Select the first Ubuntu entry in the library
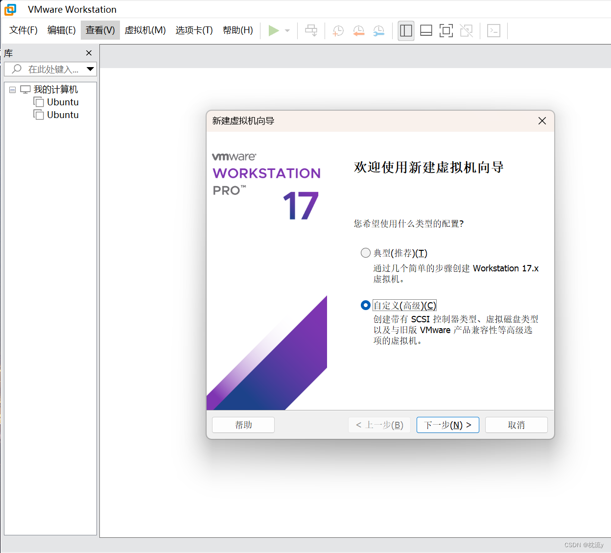This screenshot has width=611, height=553. point(63,102)
